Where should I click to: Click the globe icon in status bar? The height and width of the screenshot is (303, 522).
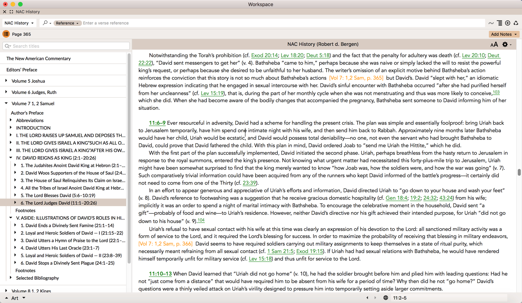[x=385, y=298]
